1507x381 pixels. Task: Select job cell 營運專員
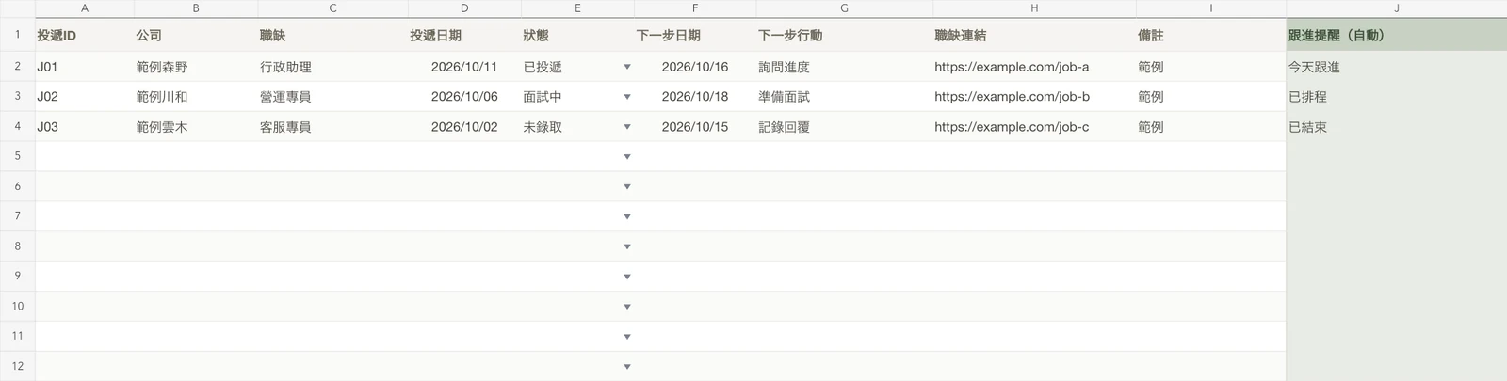332,97
